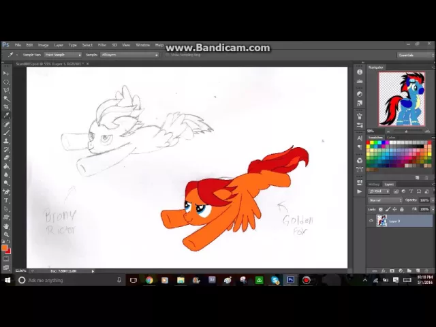Viewport: 436px width, 327px height.
Task: Open tool preset picker arrow
Action: 17,54
